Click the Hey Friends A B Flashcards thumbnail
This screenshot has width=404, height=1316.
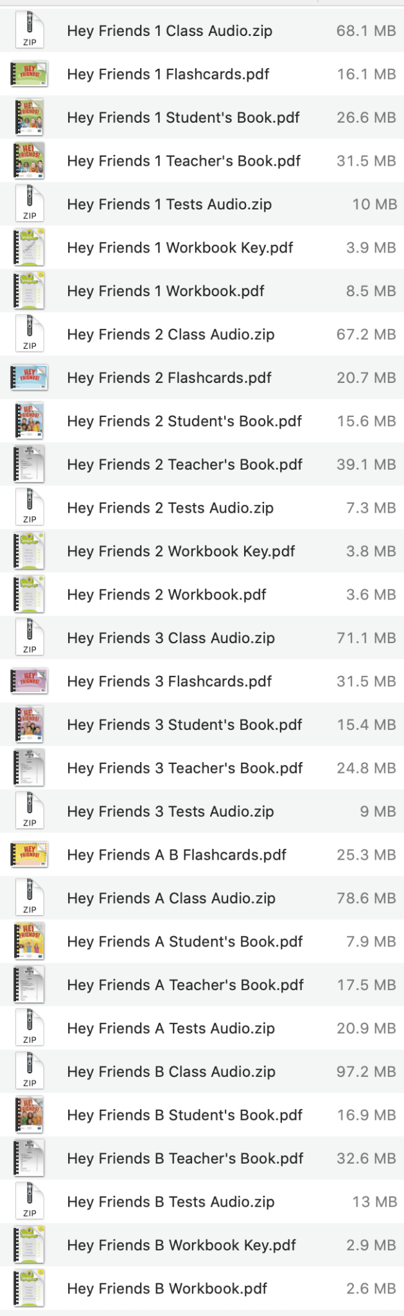(x=30, y=855)
